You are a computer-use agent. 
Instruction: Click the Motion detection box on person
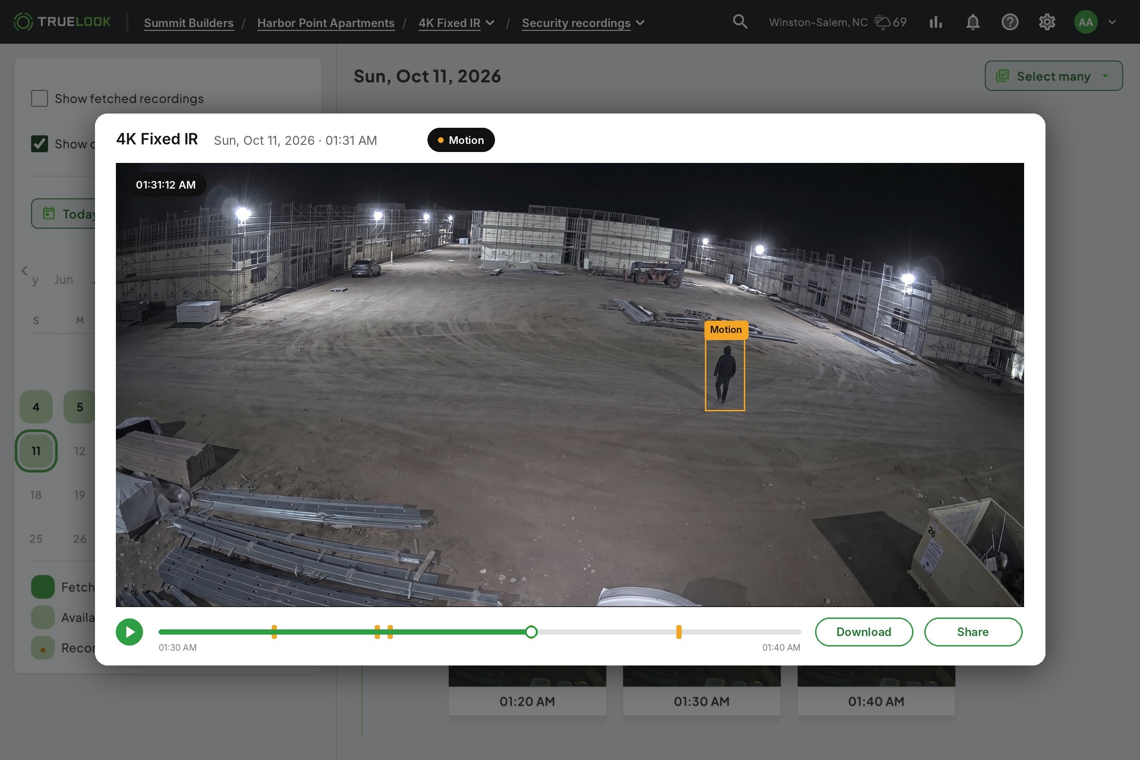725,375
